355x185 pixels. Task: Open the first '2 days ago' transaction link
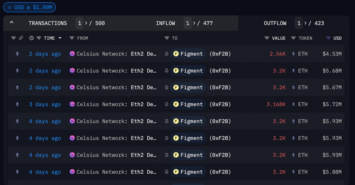(45, 54)
